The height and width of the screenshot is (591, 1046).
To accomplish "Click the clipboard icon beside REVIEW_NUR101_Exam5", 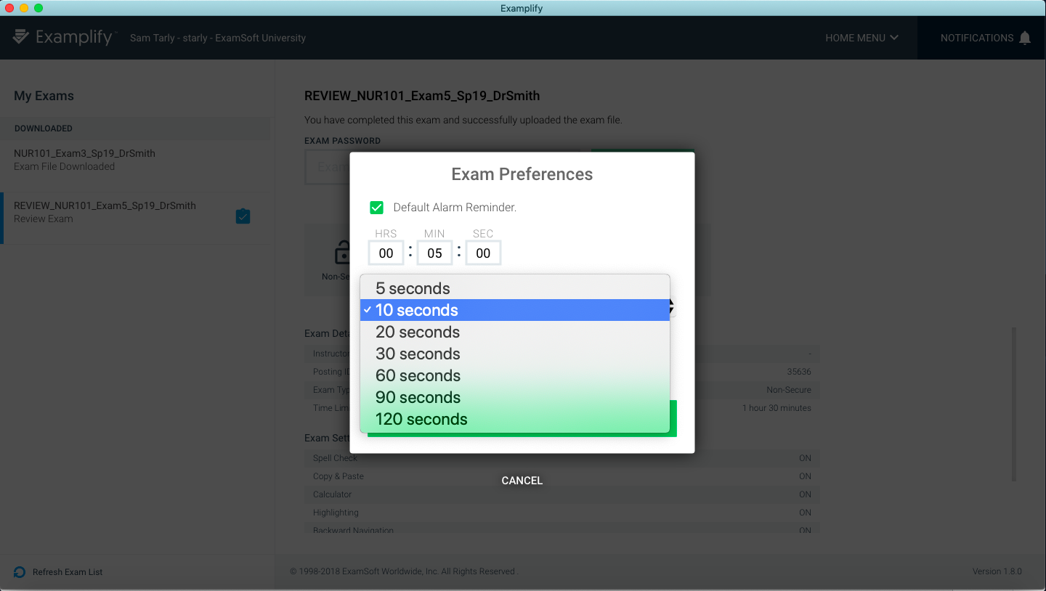I will 243,216.
